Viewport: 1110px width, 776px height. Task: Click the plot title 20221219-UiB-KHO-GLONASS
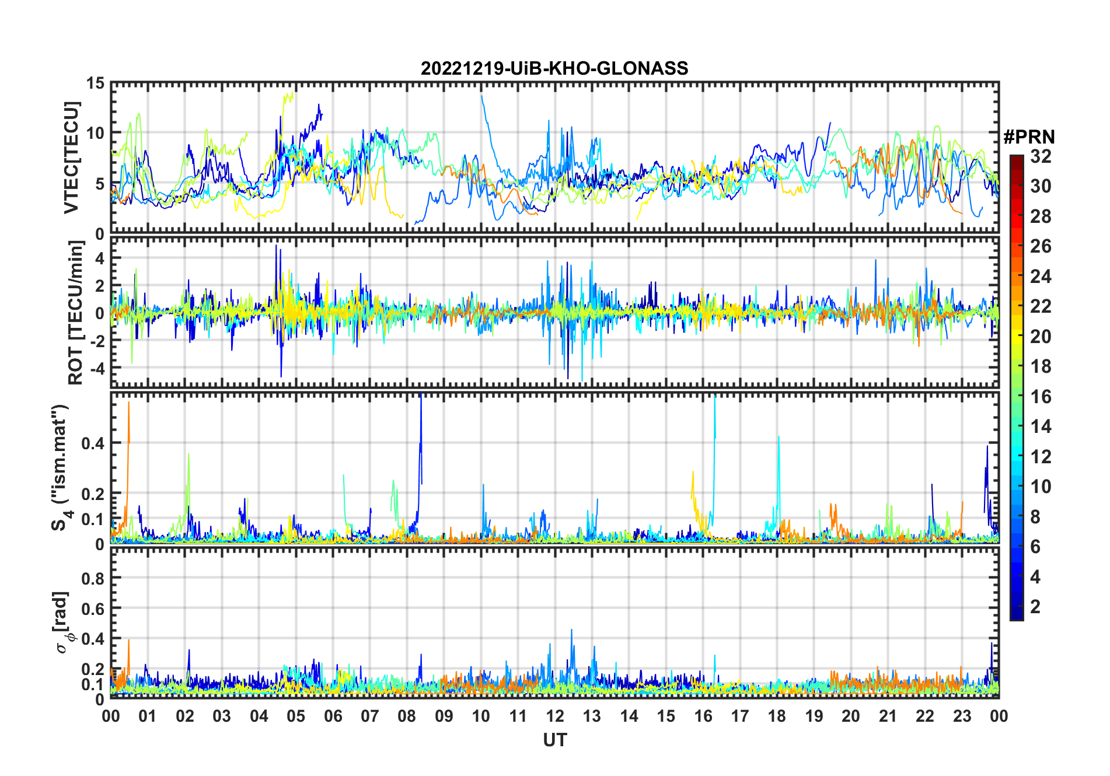click(554, 69)
